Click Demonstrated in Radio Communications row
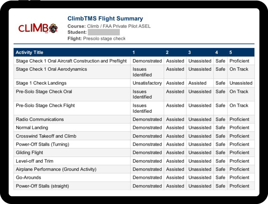 [147, 119]
